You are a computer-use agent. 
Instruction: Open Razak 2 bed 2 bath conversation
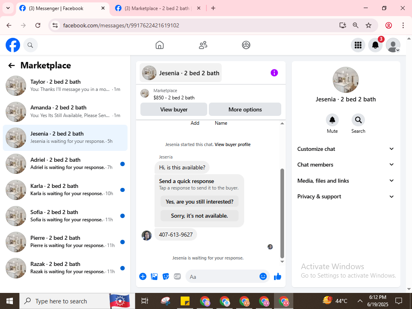(x=65, y=268)
